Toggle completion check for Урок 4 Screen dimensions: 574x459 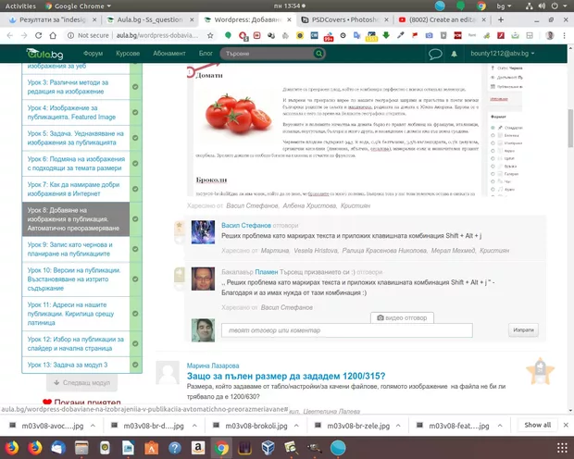[135, 112]
